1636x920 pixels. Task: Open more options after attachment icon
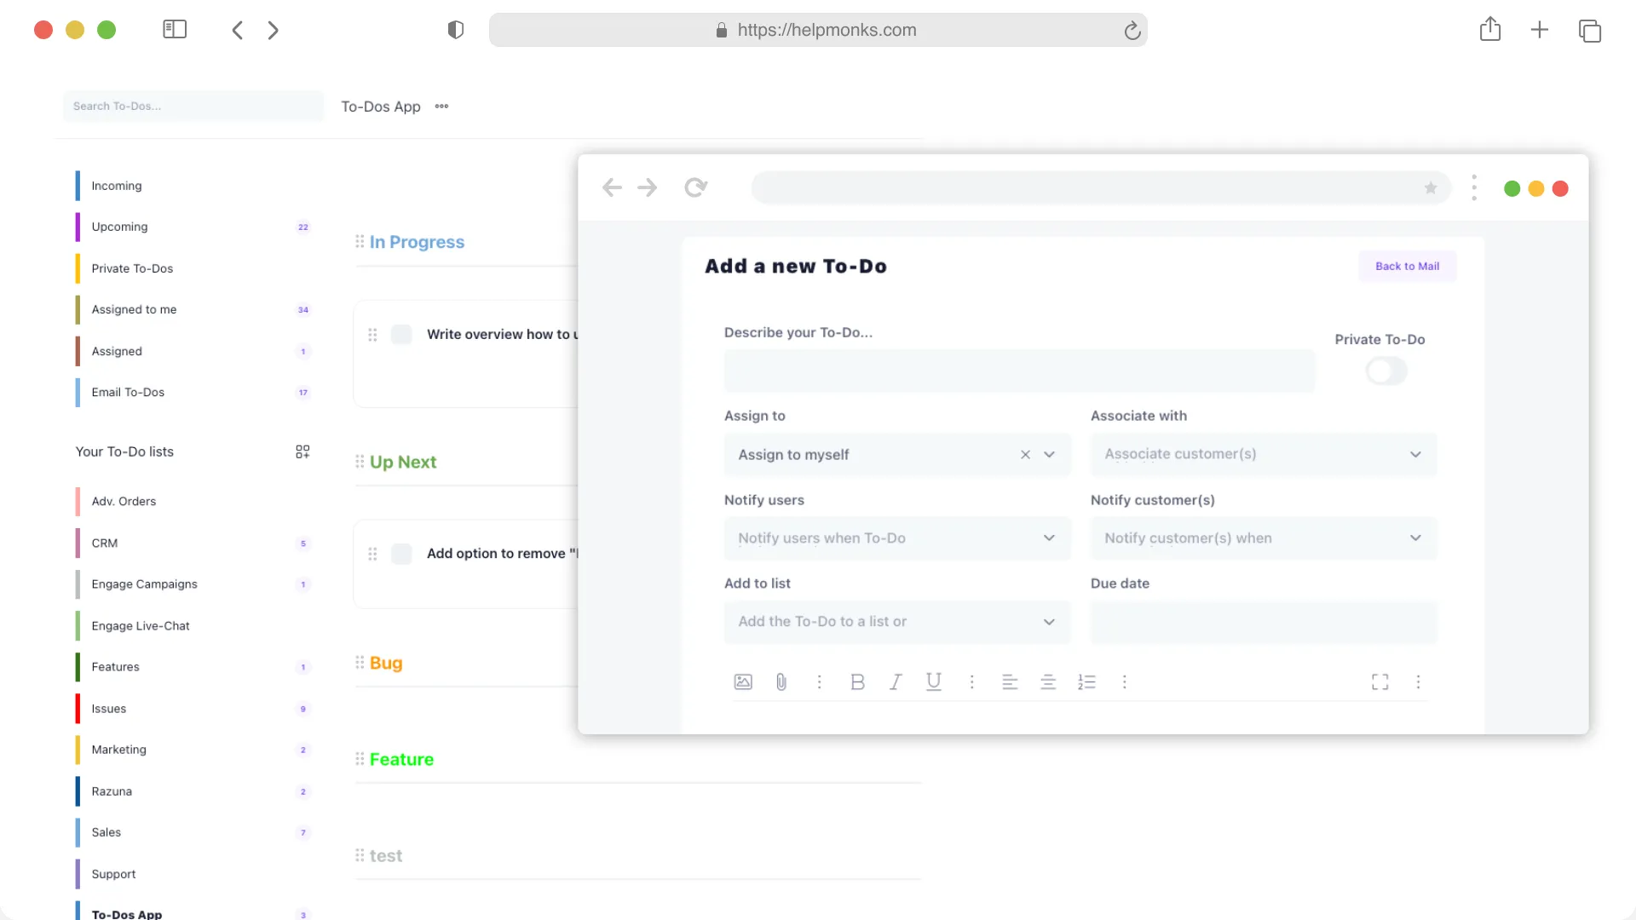[820, 681]
